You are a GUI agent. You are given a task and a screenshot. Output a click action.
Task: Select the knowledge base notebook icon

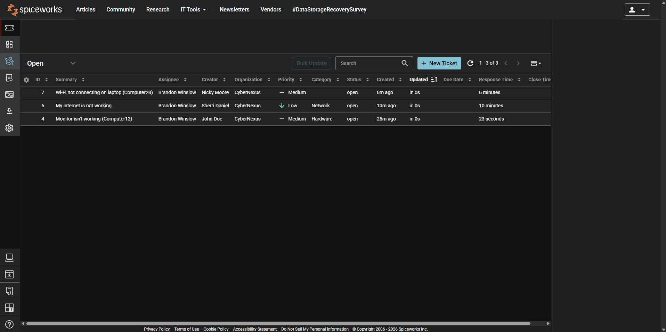[x=9, y=78]
